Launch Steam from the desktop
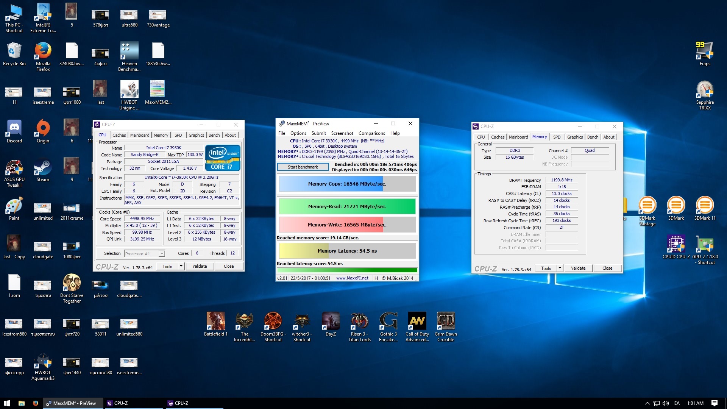727x409 pixels. [43, 170]
